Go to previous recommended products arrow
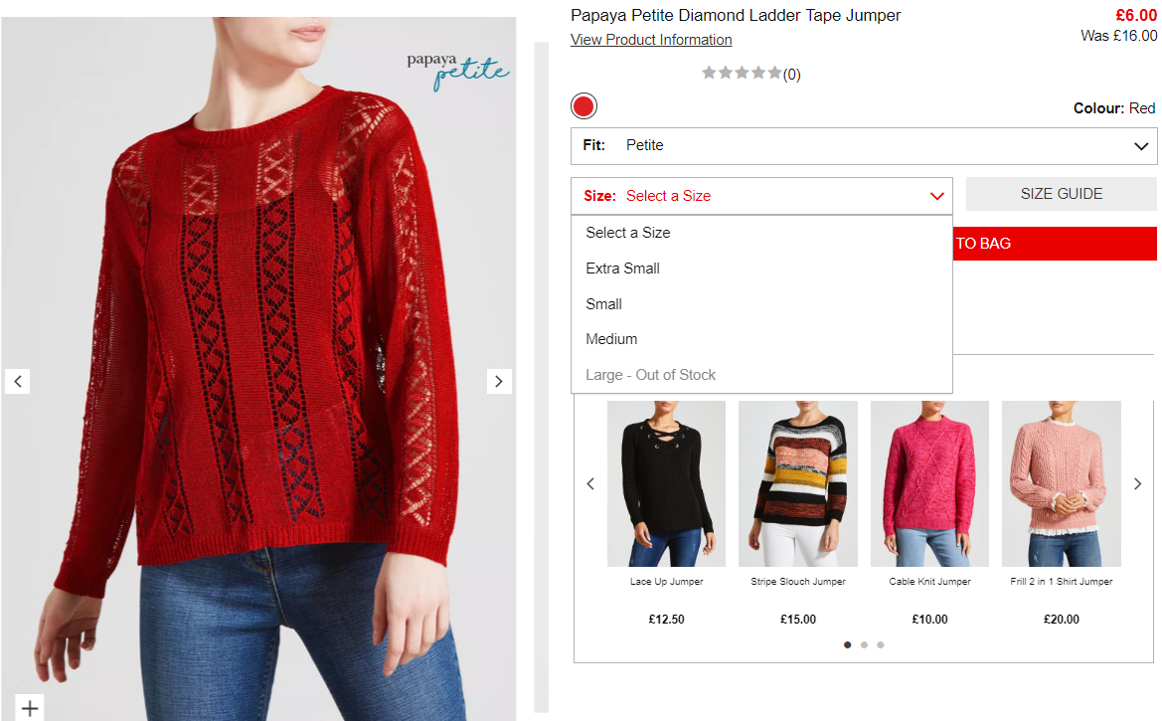The image size is (1162, 721). [x=590, y=483]
